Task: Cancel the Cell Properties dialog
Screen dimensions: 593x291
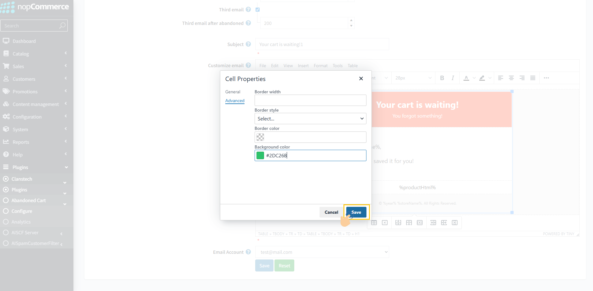Action: click(x=331, y=212)
